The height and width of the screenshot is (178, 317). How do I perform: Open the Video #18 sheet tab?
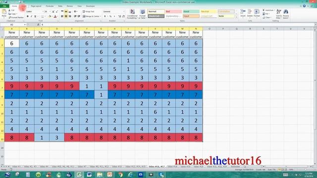pos(172,167)
